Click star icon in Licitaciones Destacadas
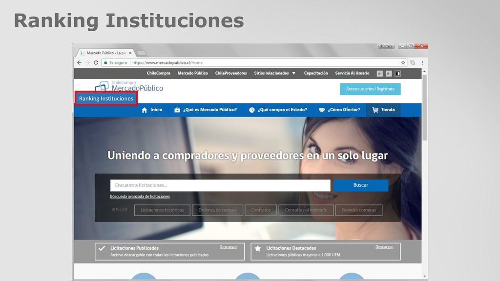 click(258, 248)
